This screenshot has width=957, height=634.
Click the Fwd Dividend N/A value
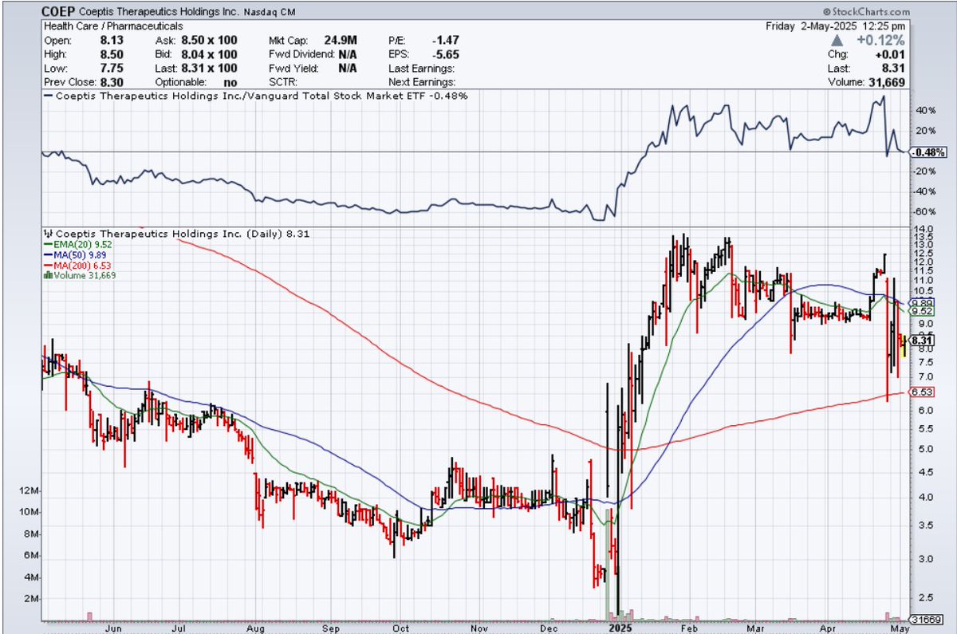tap(348, 54)
